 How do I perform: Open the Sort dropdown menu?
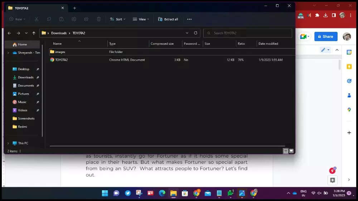(118, 19)
